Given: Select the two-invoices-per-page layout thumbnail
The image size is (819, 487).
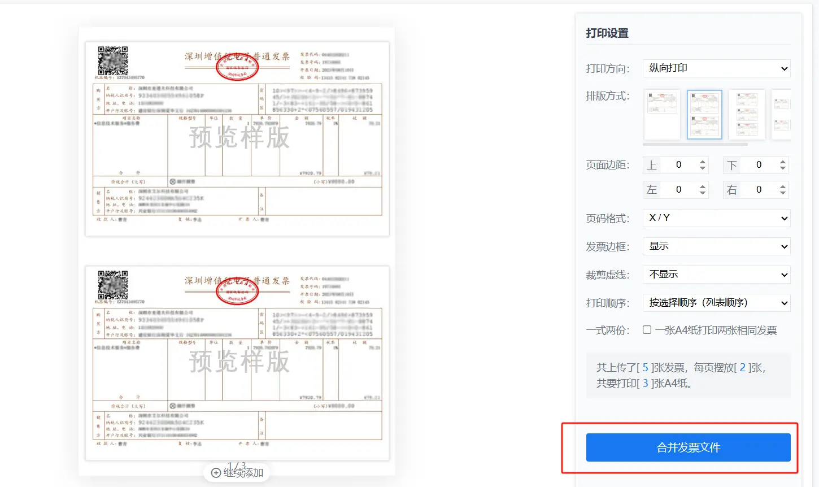Looking at the screenshot, I should pos(704,115).
